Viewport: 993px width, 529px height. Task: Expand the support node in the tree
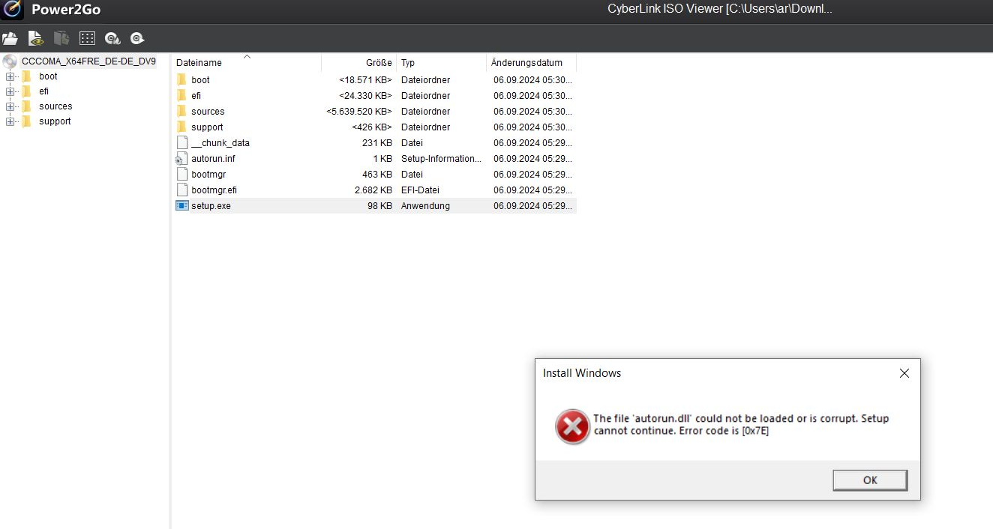point(10,121)
